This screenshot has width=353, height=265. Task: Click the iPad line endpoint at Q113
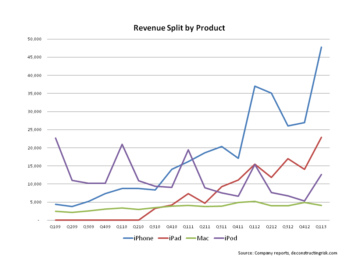[x=321, y=137]
